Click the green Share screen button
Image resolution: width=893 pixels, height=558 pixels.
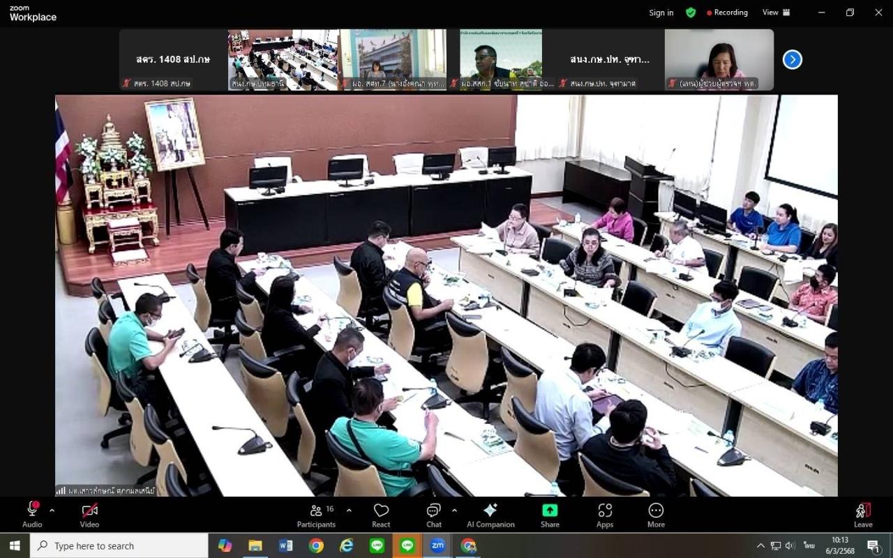(550, 515)
